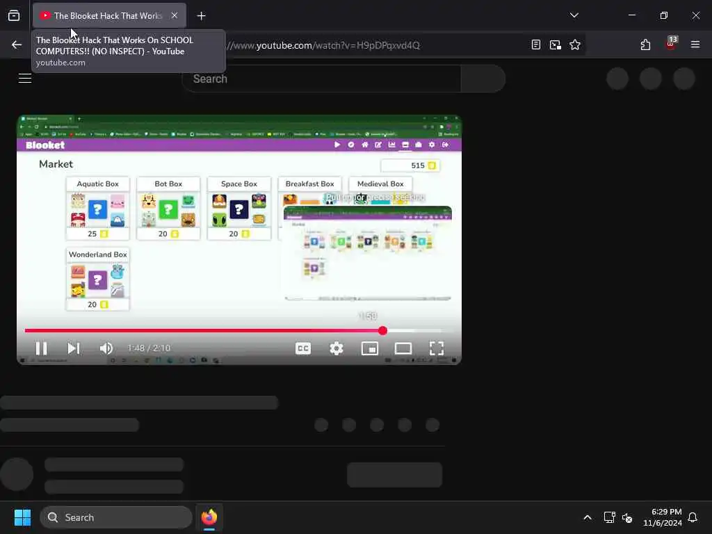Bookmark this page with the star
The height and width of the screenshot is (534, 712).
575,44
